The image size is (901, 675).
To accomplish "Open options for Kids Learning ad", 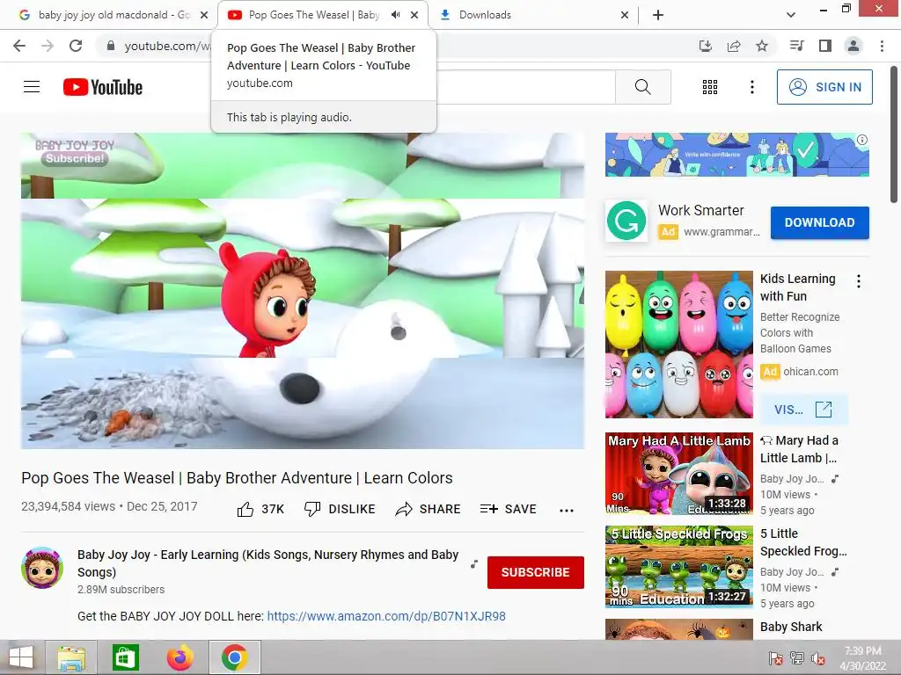I will pyautogui.click(x=859, y=281).
